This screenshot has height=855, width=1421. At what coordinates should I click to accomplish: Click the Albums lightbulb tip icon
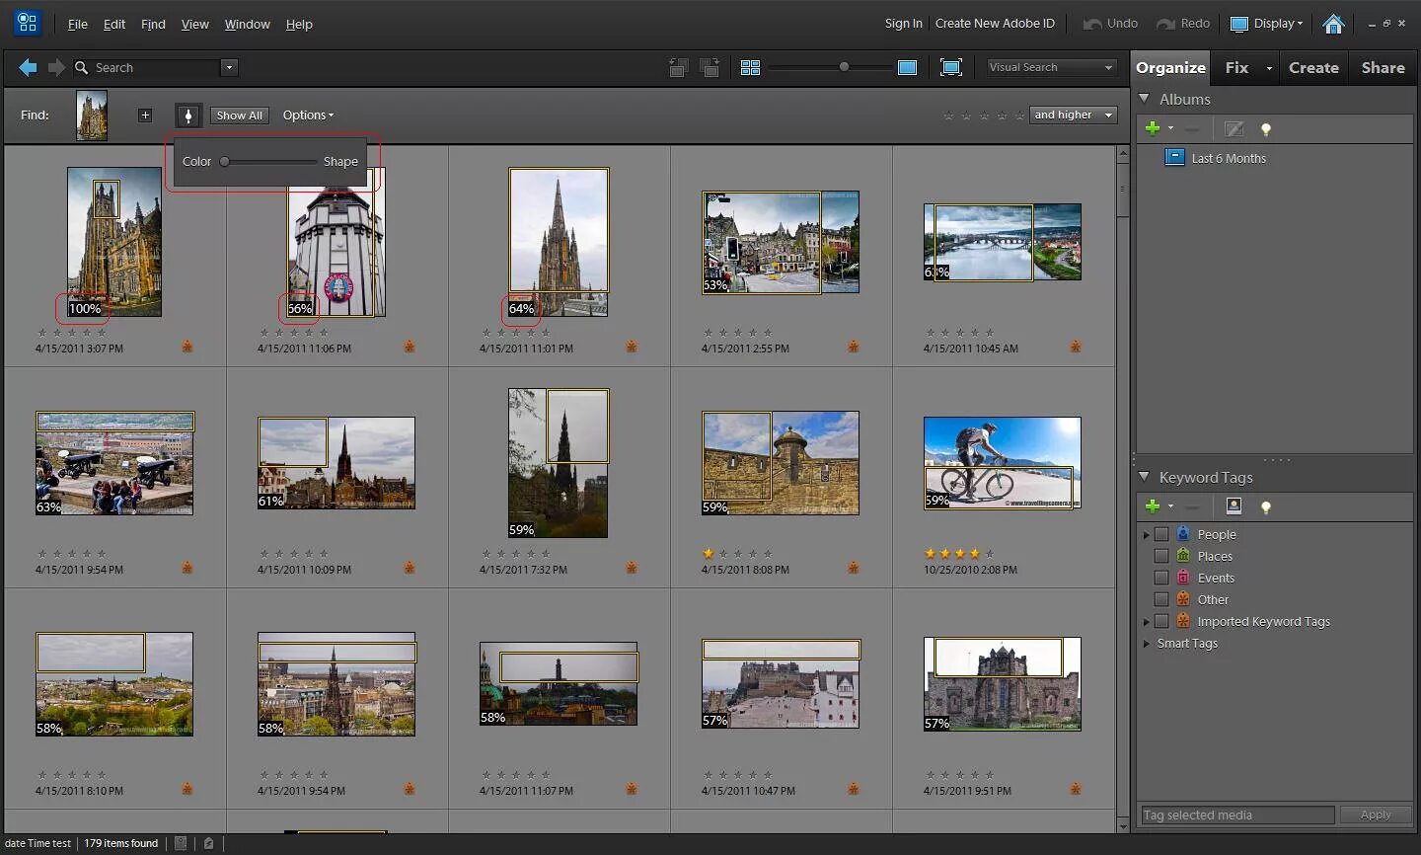tap(1266, 128)
